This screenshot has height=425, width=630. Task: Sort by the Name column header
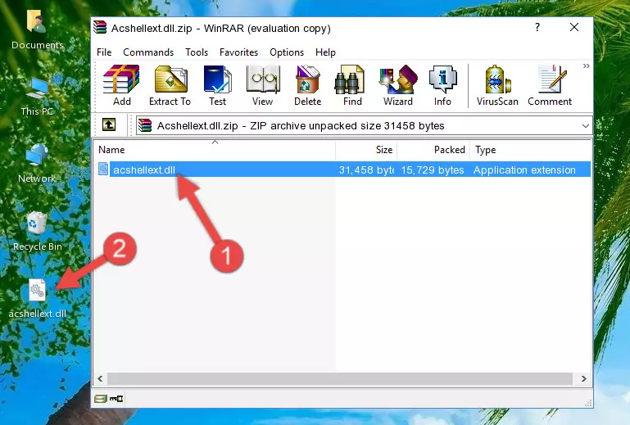pyautogui.click(x=215, y=150)
